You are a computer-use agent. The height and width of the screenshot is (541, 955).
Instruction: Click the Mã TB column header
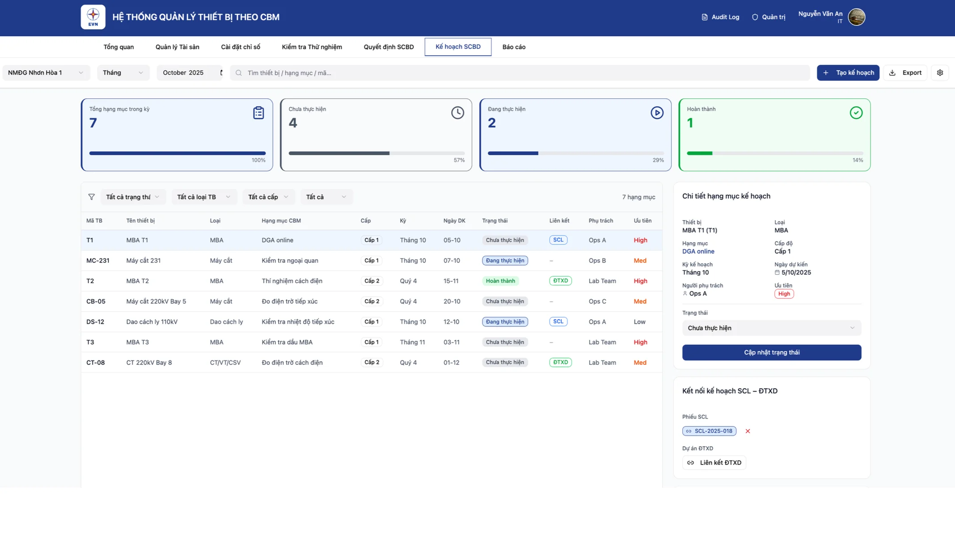click(94, 221)
